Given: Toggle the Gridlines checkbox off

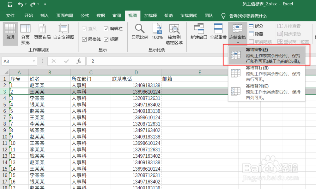Looking at the screenshot, I should pos(84,39).
